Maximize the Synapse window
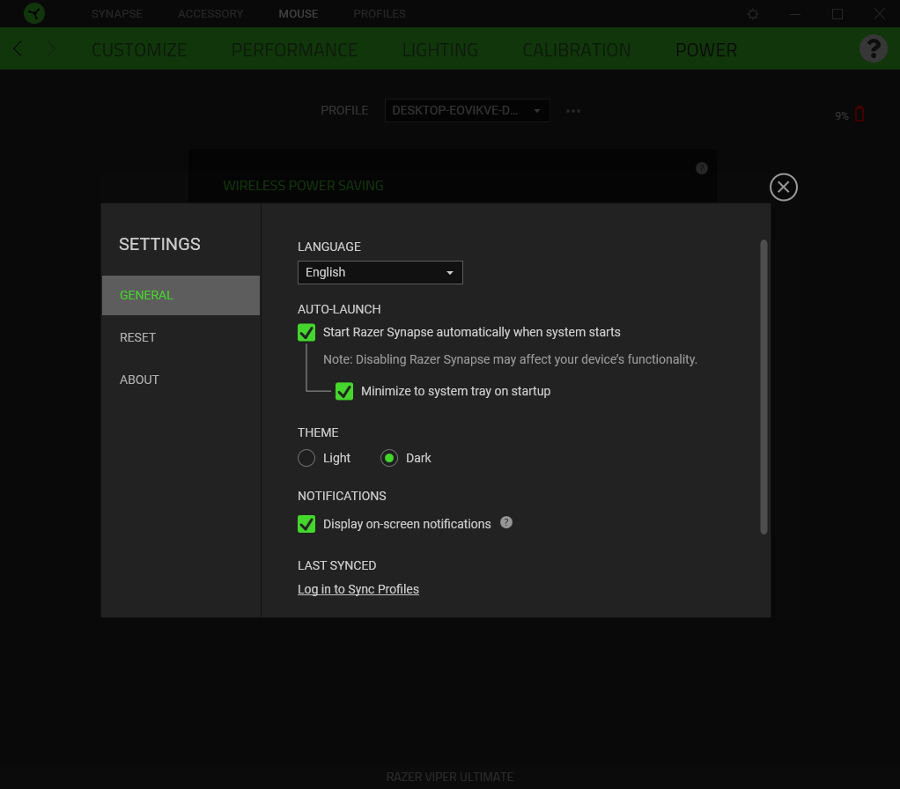This screenshot has width=900, height=789. click(837, 14)
